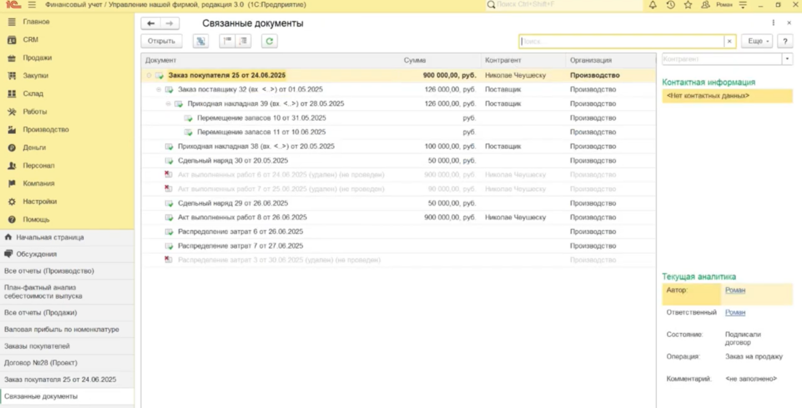Go back with the left arrow
Screen dimensions: 802x408
pos(151,23)
